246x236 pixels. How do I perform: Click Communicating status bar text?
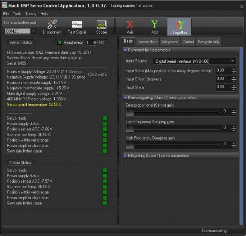click(x=215, y=230)
